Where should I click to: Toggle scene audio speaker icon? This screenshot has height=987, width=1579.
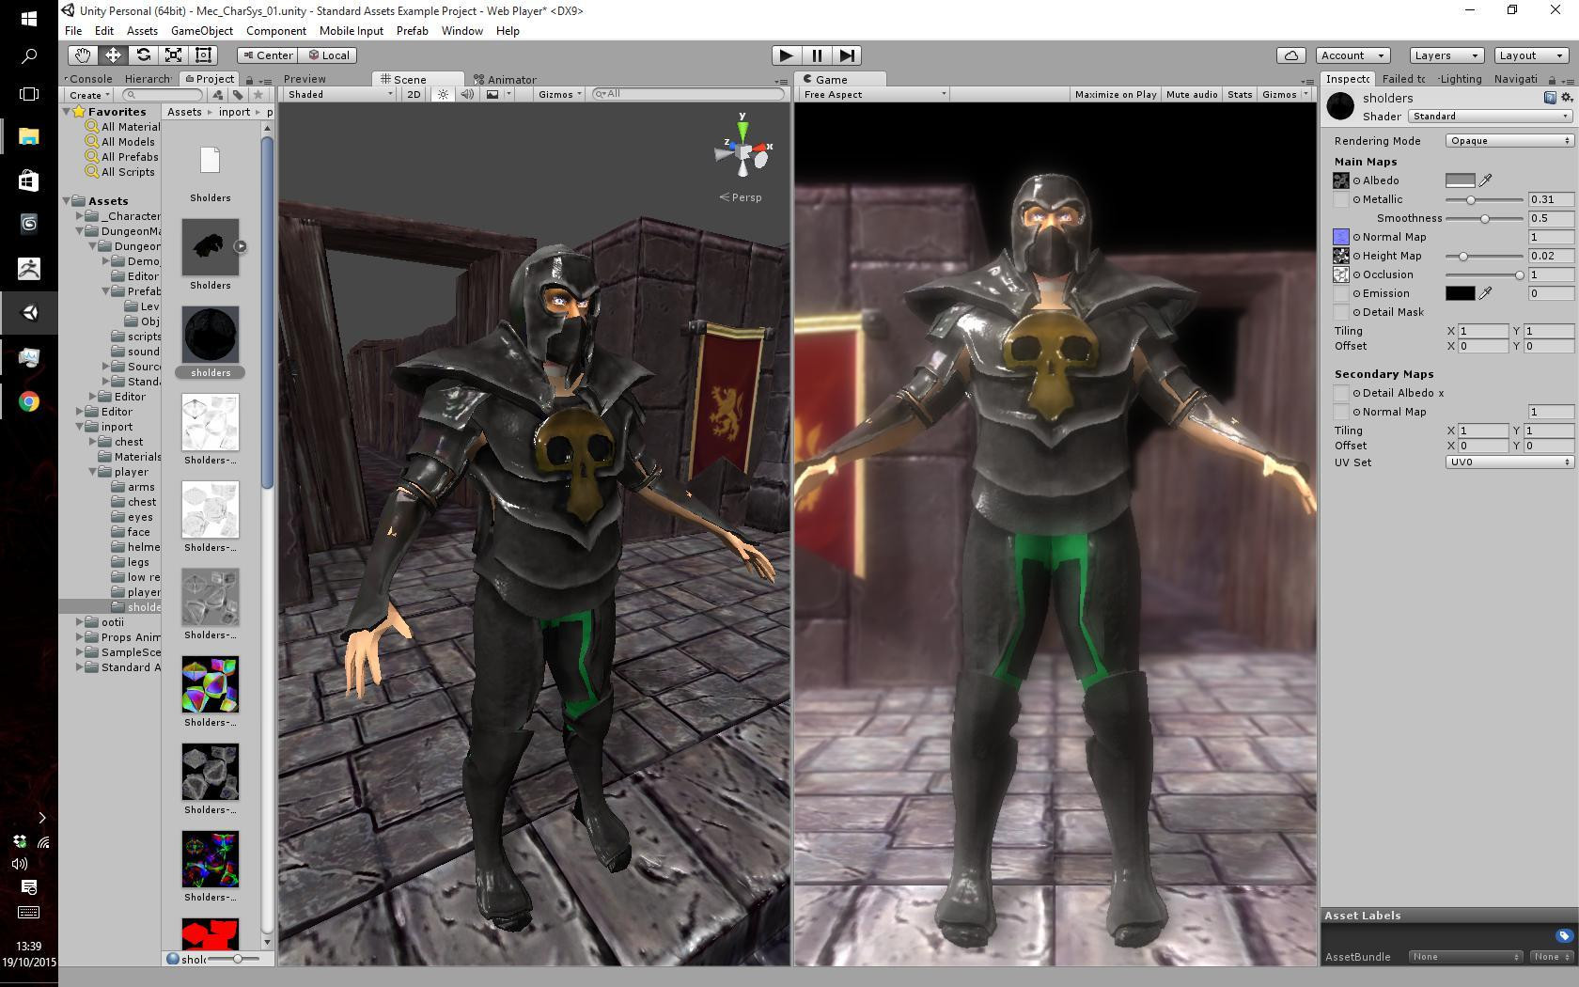pos(467,94)
